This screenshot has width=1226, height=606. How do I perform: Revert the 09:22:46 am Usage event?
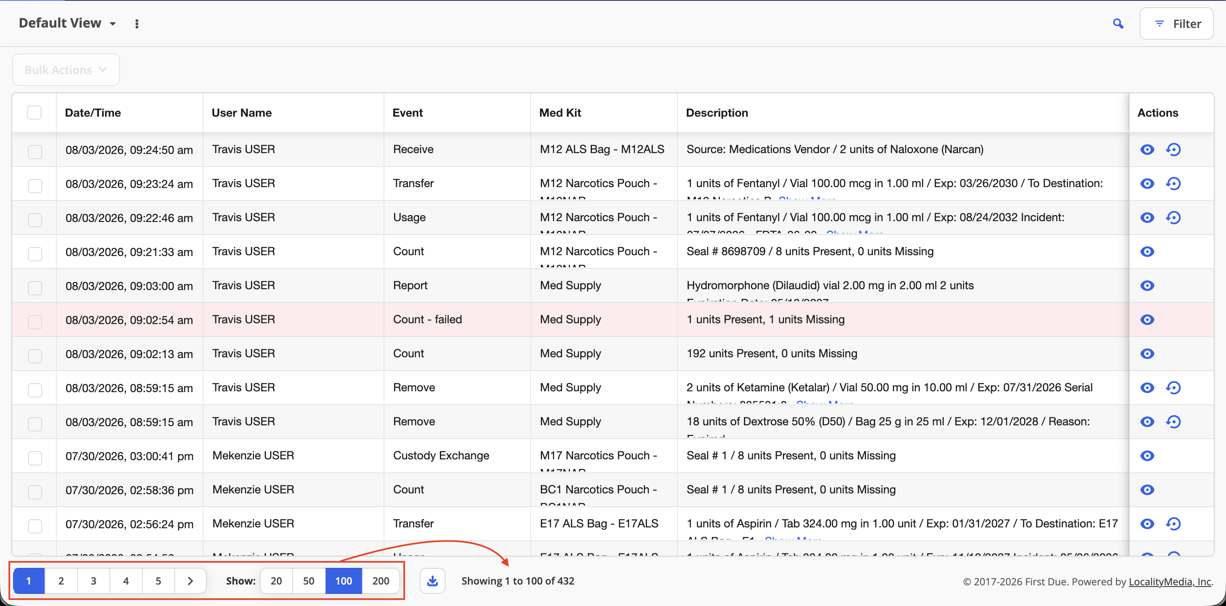tap(1173, 218)
